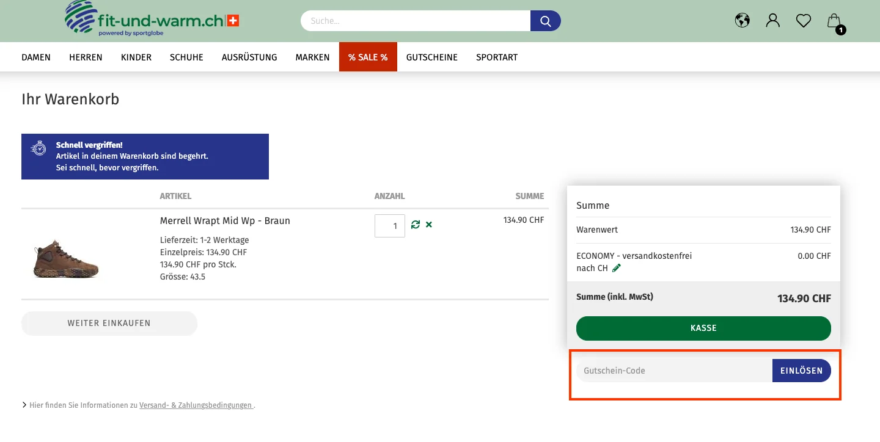The width and height of the screenshot is (880, 442).
Task: Focus the Gutschein-Code input field
Action: click(673, 371)
